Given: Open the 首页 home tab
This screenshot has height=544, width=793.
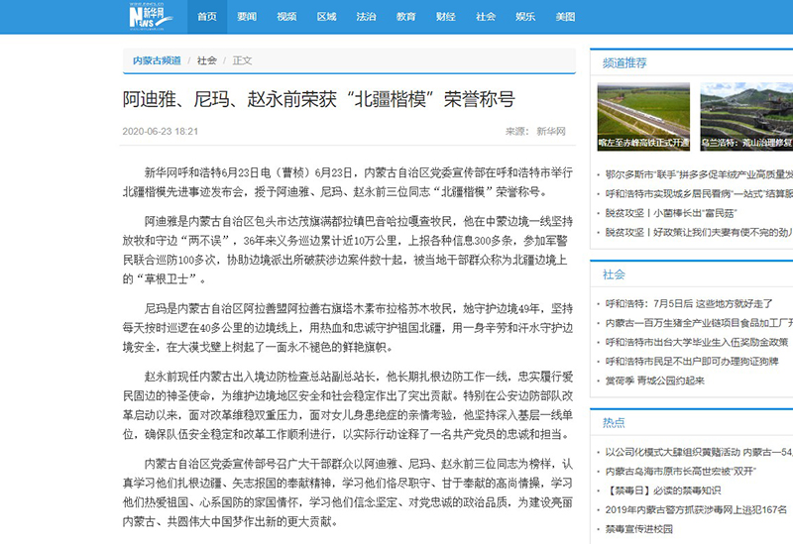Looking at the screenshot, I should point(206,17).
